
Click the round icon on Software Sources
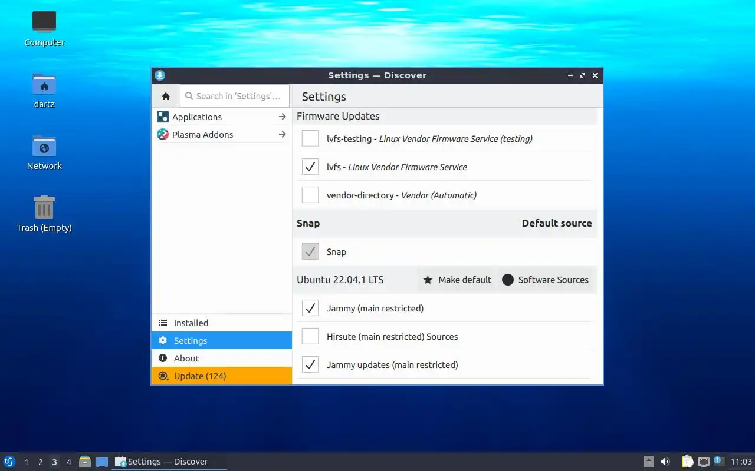click(508, 280)
